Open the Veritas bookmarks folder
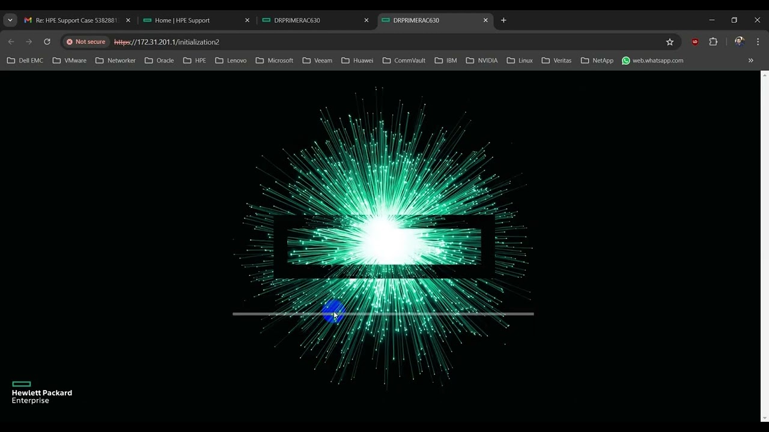 click(x=556, y=61)
